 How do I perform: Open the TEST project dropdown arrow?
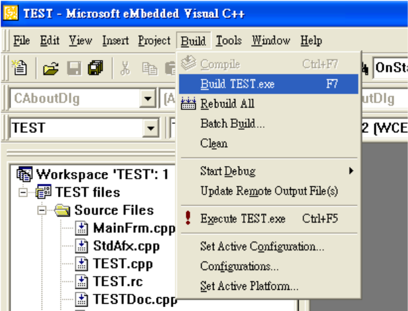(x=151, y=128)
